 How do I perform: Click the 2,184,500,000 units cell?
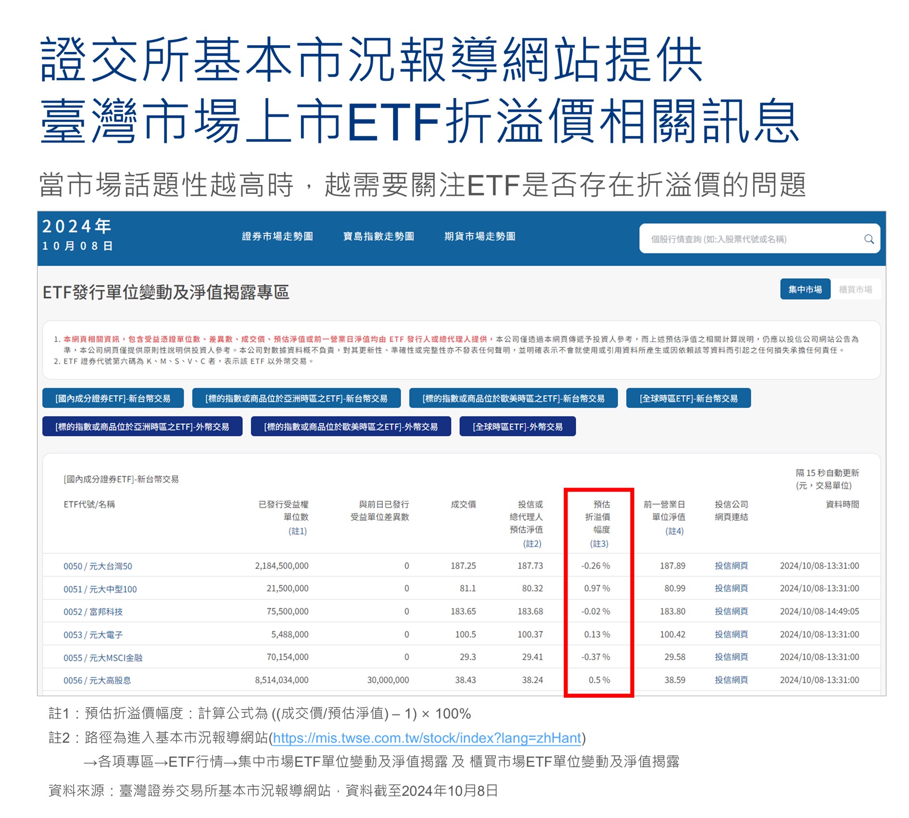[282, 566]
